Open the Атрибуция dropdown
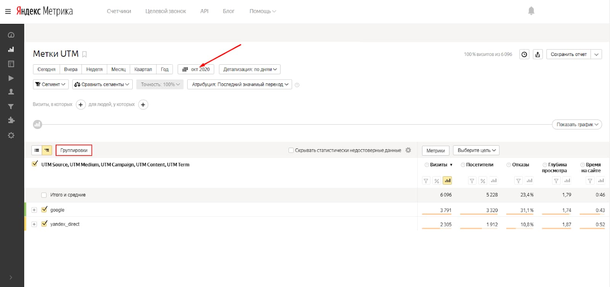Screen dimensions: 610x287 (240, 85)
